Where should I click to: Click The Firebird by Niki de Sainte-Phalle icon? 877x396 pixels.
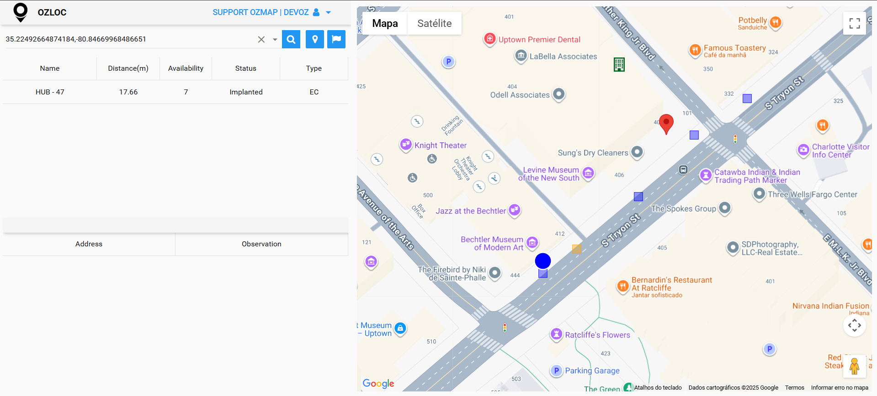495,273
